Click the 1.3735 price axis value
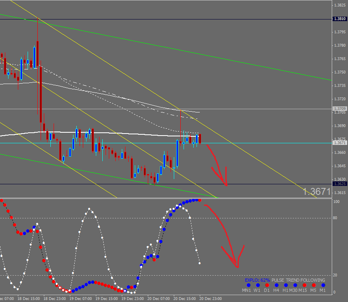 pyautogui.click(x=340, y=85)
